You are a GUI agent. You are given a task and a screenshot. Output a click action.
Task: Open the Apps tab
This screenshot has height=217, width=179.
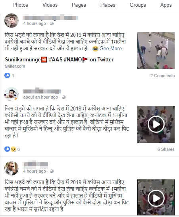[x=166, y=5]
